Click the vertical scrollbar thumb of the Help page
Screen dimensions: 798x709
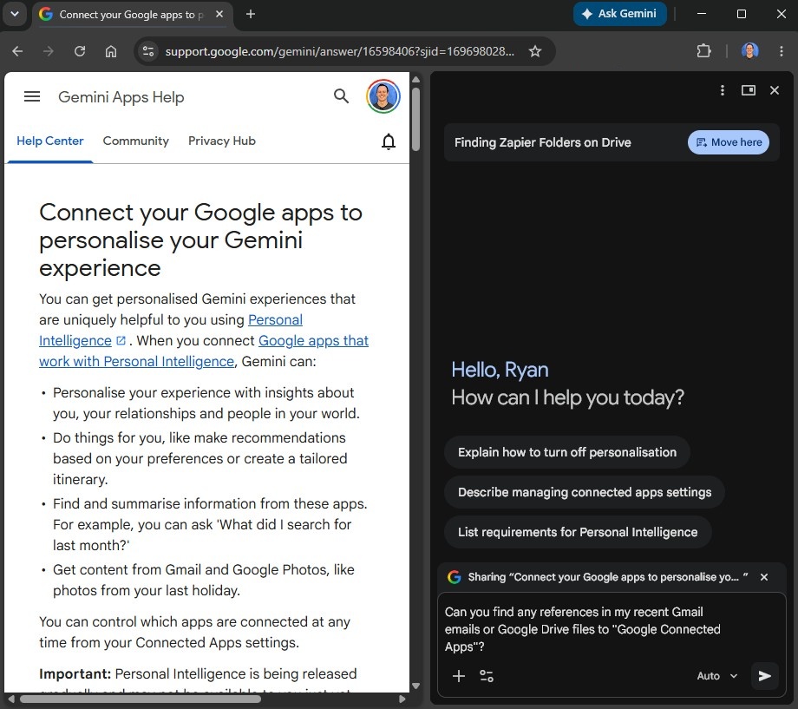[x=415, y=119]
